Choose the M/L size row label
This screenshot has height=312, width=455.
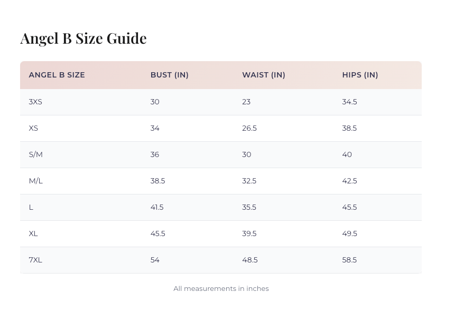point(36,181)
